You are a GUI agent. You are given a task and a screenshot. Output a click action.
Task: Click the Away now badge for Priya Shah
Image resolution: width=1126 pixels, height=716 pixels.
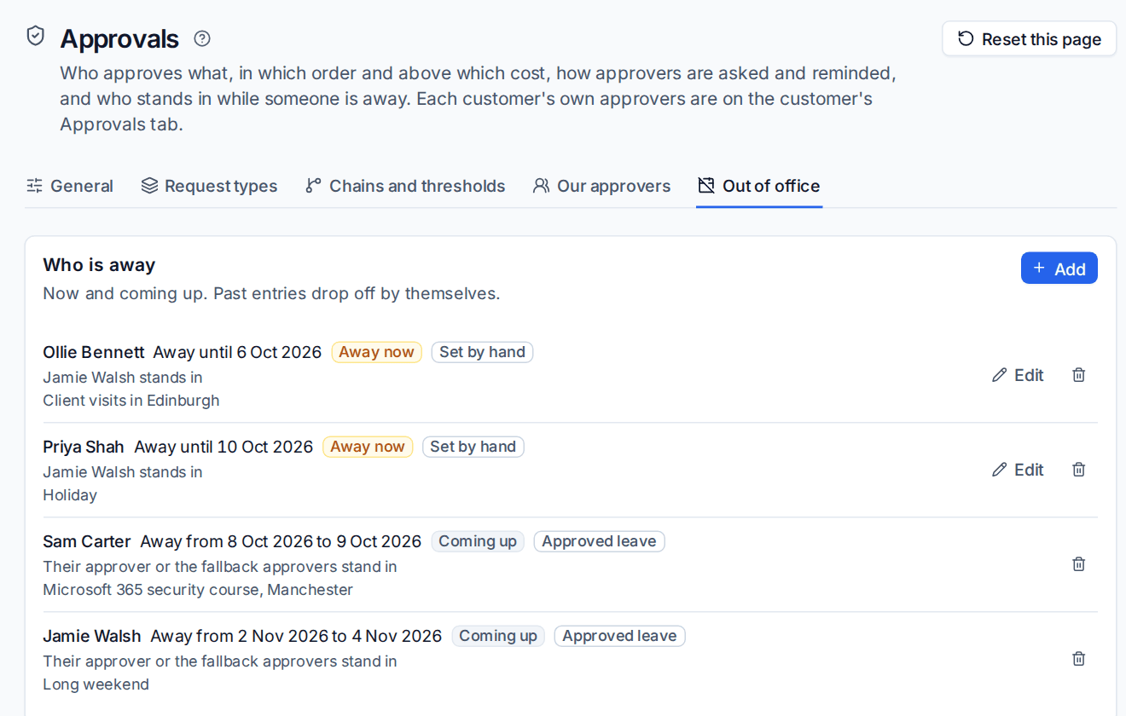(368, 447)
